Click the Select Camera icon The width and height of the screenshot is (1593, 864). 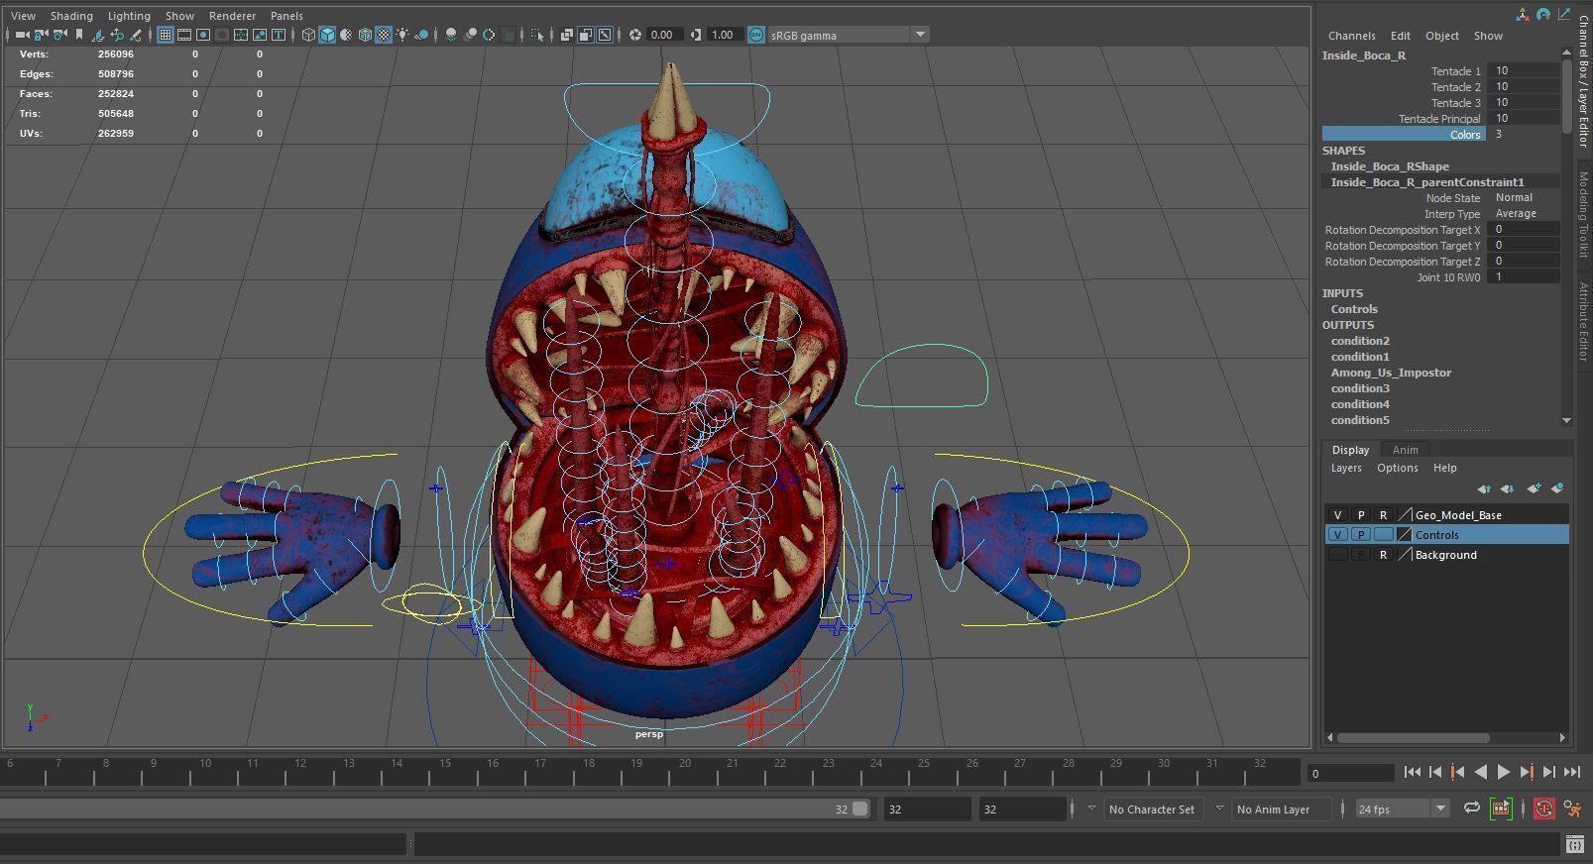click(x=22, y=35)
